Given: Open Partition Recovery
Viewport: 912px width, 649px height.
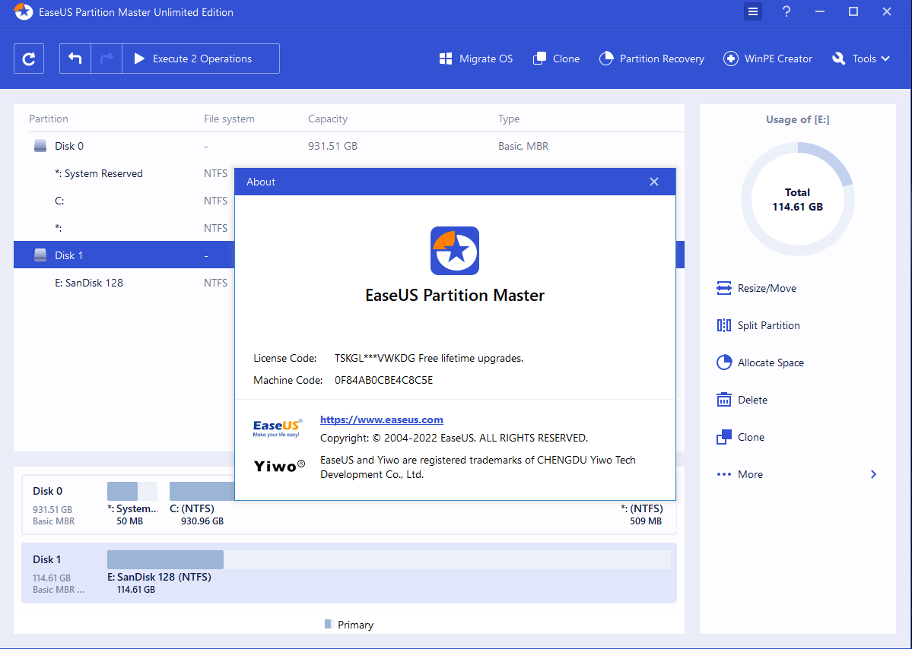Looking at the screenshot, I should (x=652, y=59).
